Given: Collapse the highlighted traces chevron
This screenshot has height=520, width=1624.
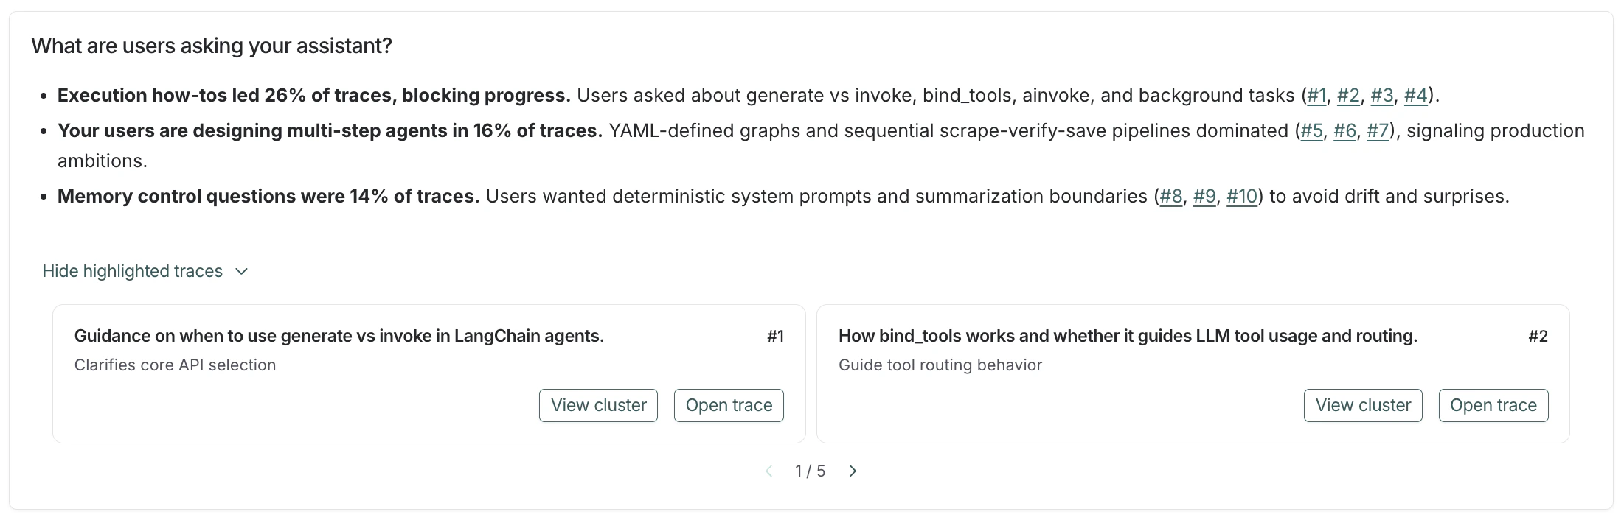Looking at the screenshot, I should click(x=241, y=272).
